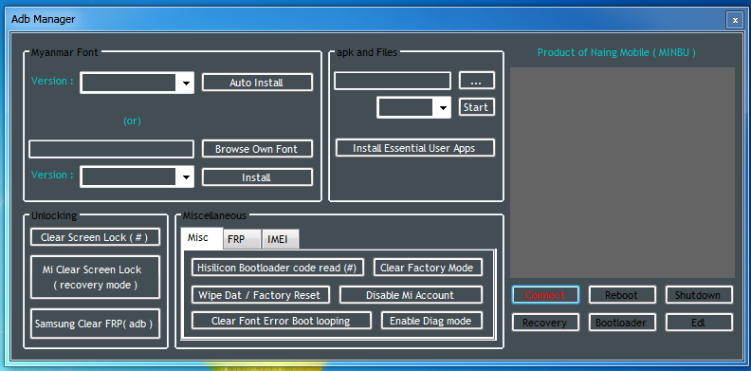Expand the dropdown next to Start
751x371 pixels.
pos(413,108)
